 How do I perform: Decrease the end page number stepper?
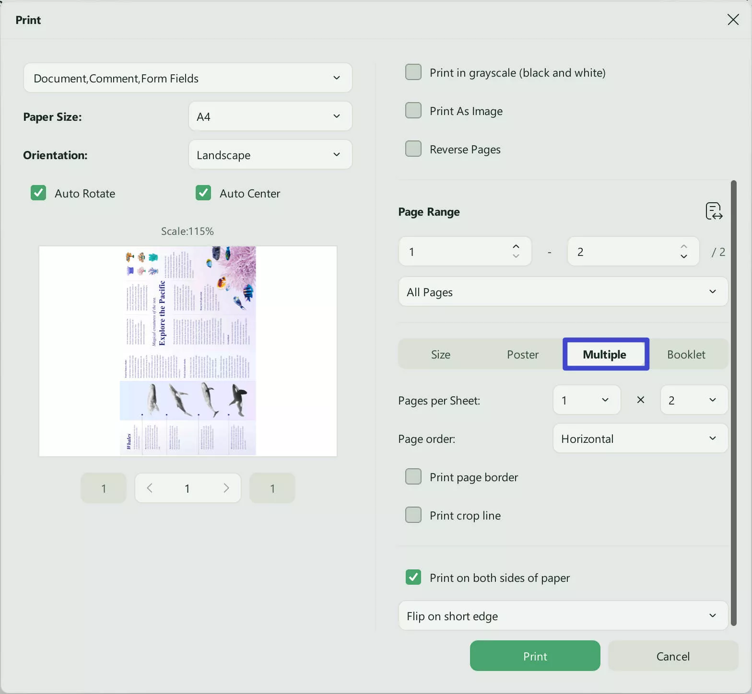pos(684,257)
